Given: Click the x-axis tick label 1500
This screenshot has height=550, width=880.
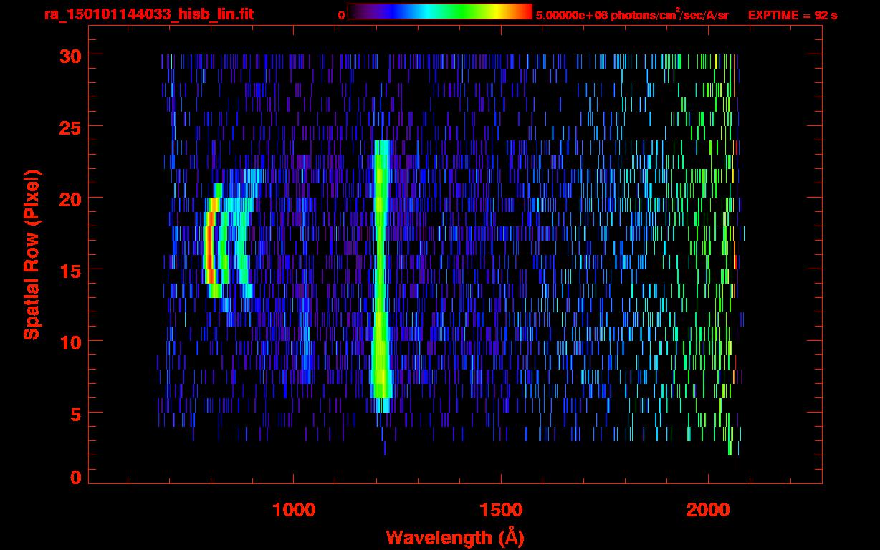Looking at the screenshot, I should (501, 510).
